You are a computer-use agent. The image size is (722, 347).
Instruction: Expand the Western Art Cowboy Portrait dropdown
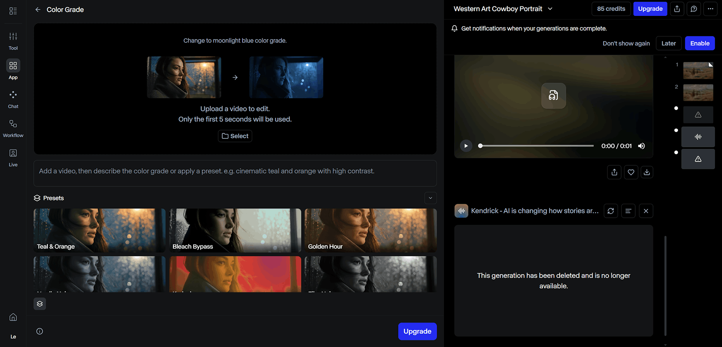550,9
